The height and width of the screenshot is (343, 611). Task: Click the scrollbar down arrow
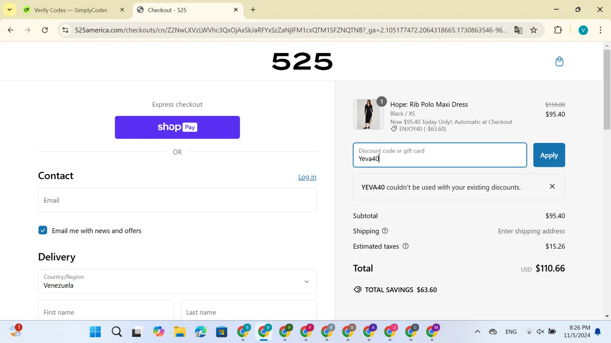click(x=607, y=316)
